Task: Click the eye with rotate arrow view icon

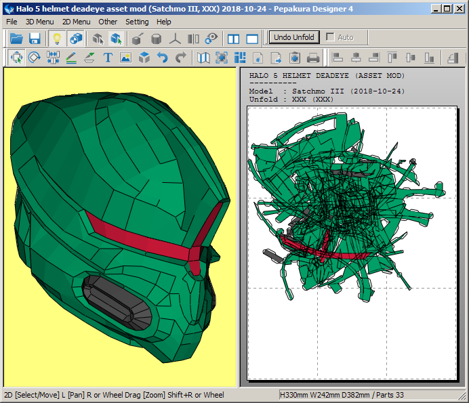Action: point(211,38)
